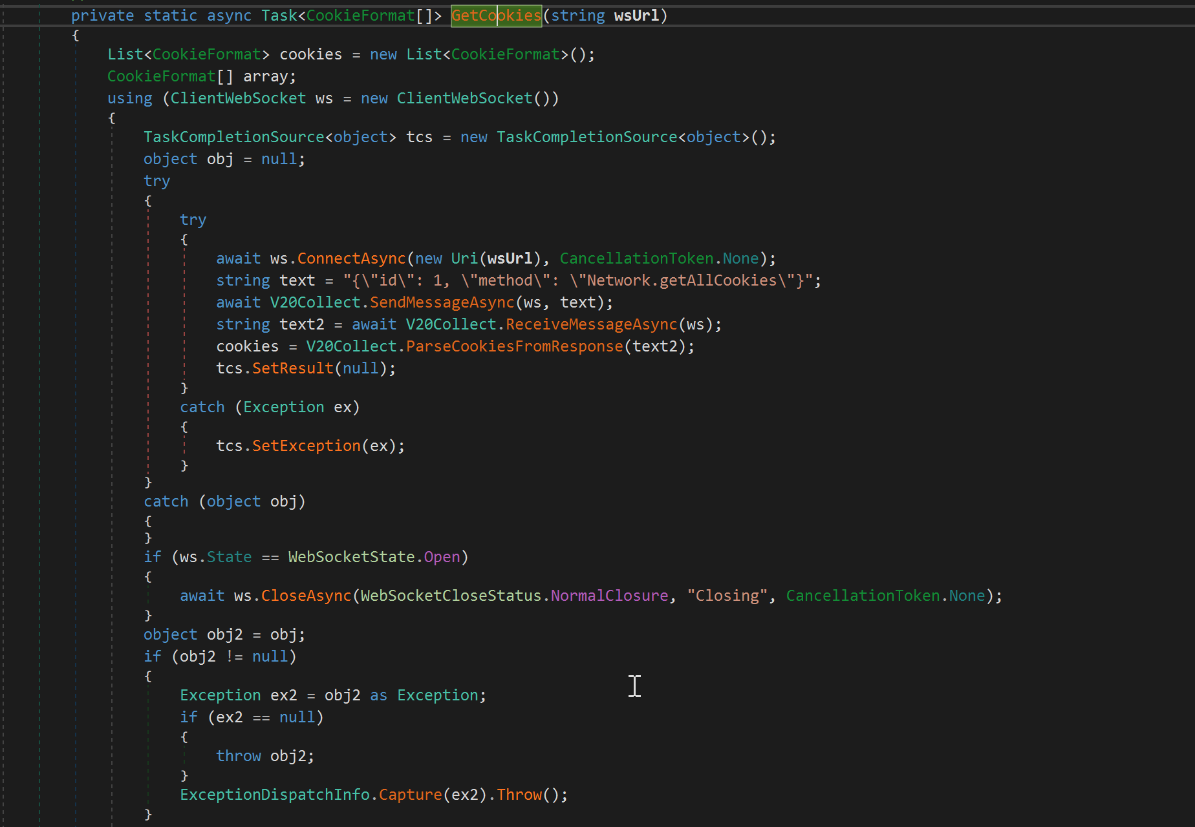
Task: Click the Uri type in new Uri(wsUrl)
Action: [464, 258]
